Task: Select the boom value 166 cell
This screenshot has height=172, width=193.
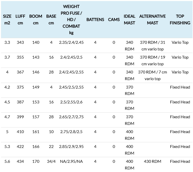Action: (36, 147)
